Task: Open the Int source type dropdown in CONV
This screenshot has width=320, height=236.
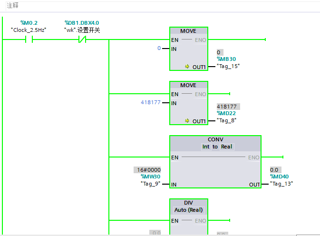Action: coord(206,147)
